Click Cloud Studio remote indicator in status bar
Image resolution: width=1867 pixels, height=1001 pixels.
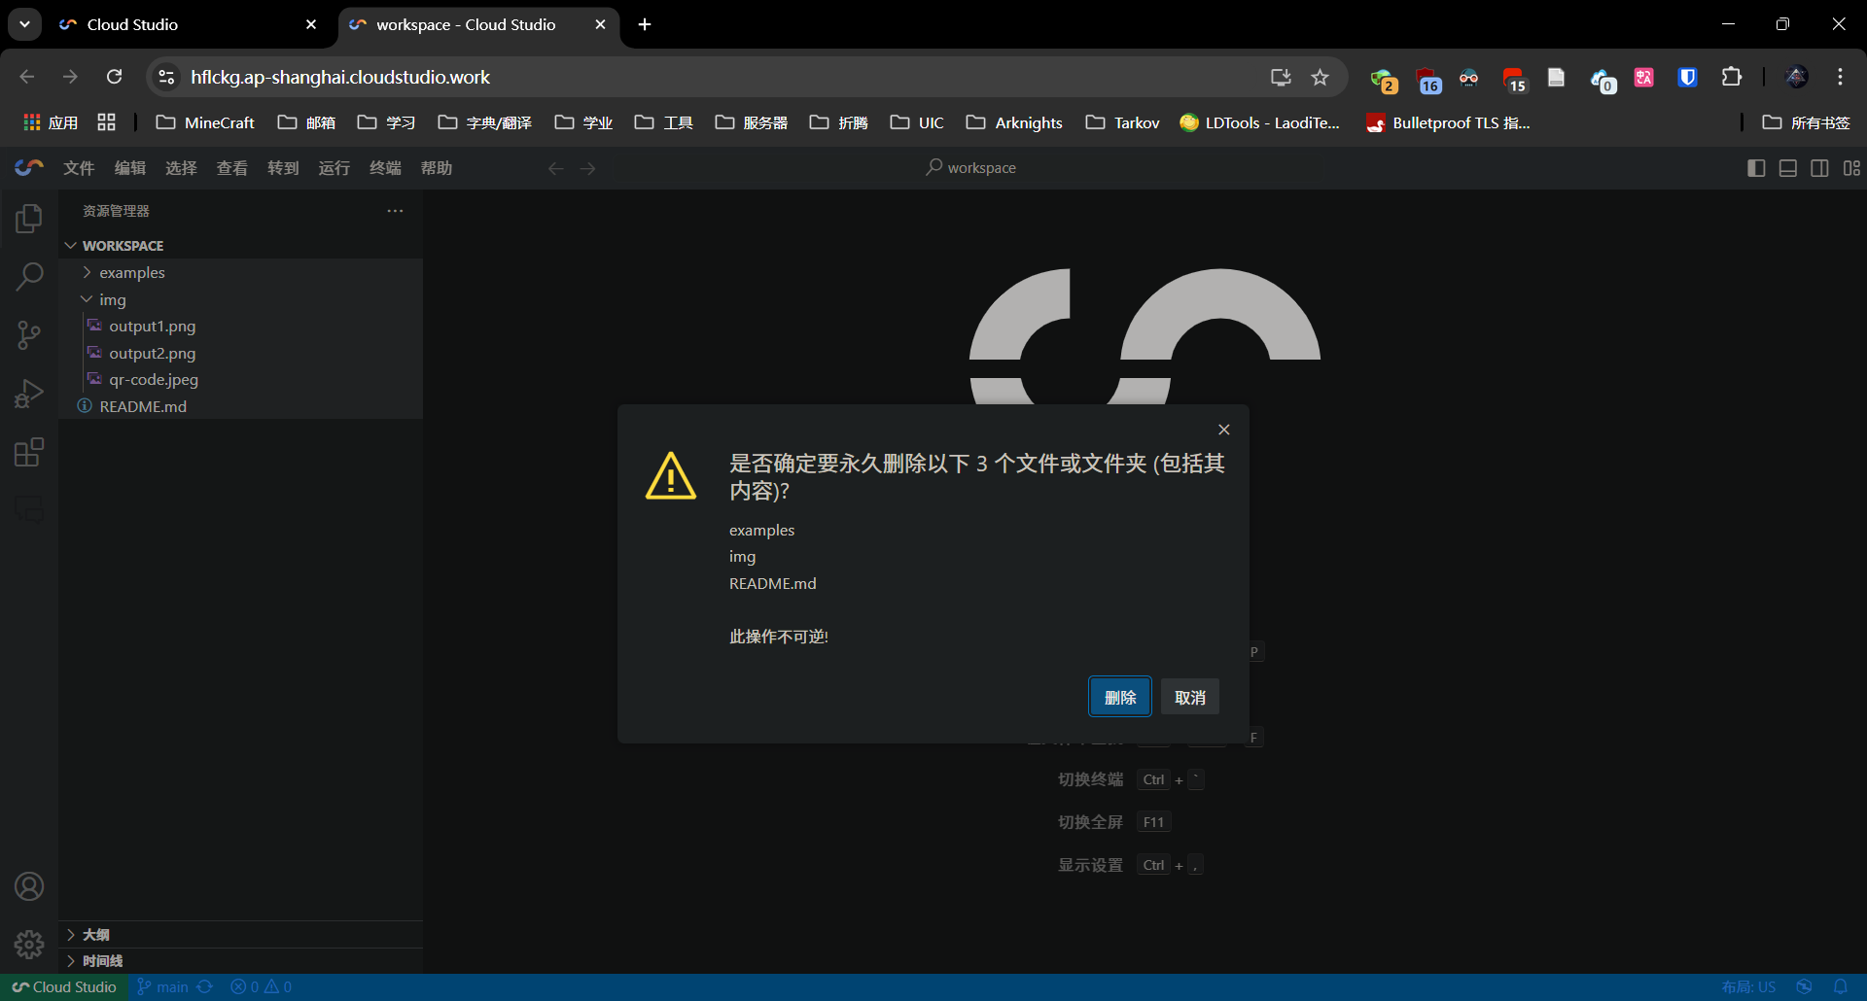tap(64, 986)
